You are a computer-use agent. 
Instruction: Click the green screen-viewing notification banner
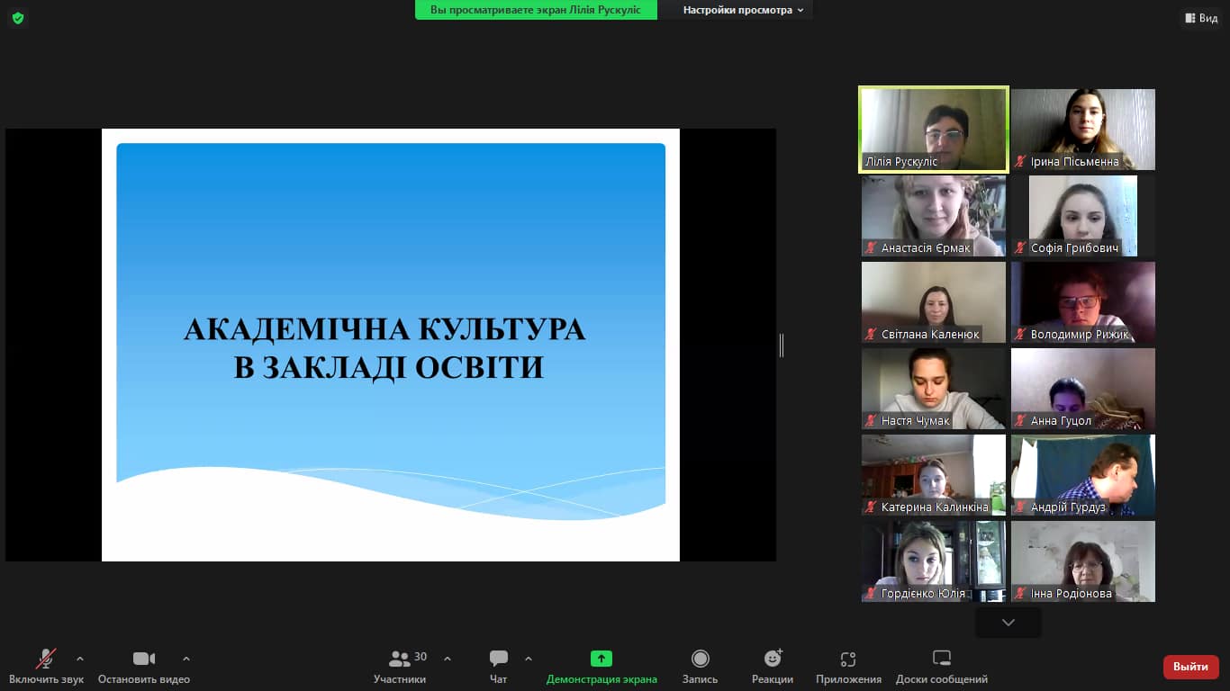tap(536, 10)
